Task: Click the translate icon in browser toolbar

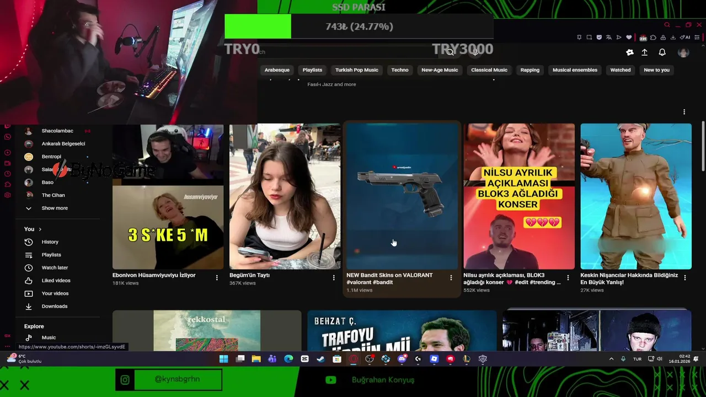Action: [609, 37]
